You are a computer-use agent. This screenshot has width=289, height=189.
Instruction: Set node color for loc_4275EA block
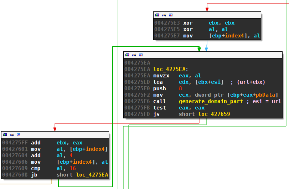(127, 55)
